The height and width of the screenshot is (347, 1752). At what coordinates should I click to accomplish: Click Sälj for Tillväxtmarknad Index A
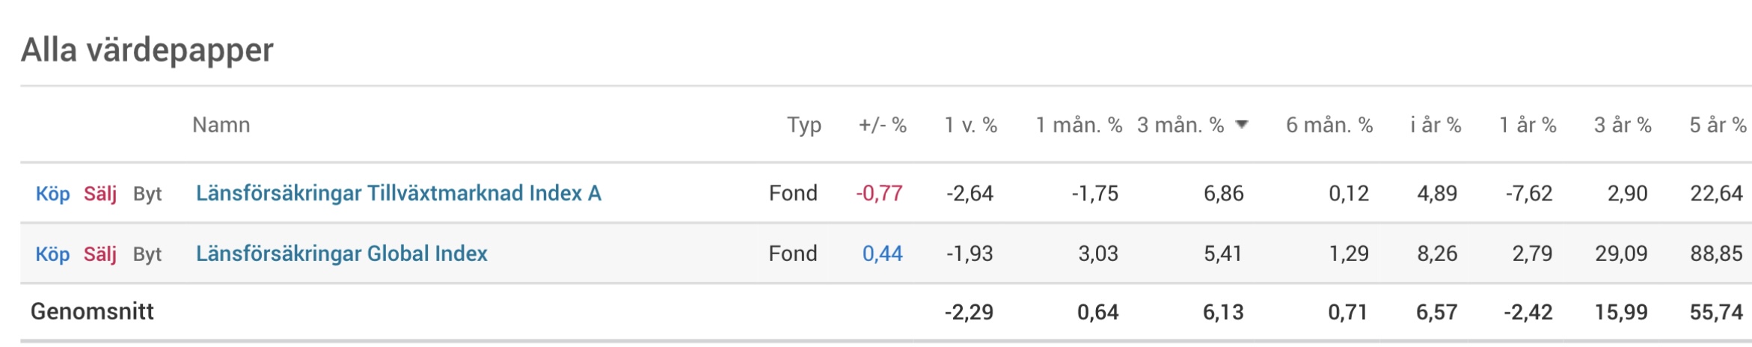(x=100, y=194)
